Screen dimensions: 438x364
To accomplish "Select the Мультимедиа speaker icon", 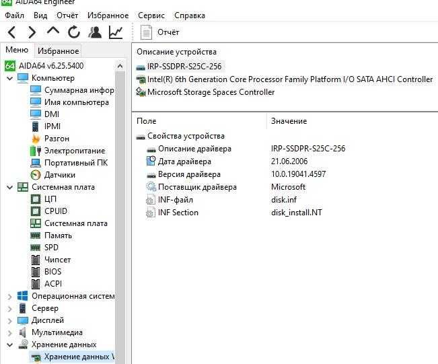I will (x=23, y=332).
